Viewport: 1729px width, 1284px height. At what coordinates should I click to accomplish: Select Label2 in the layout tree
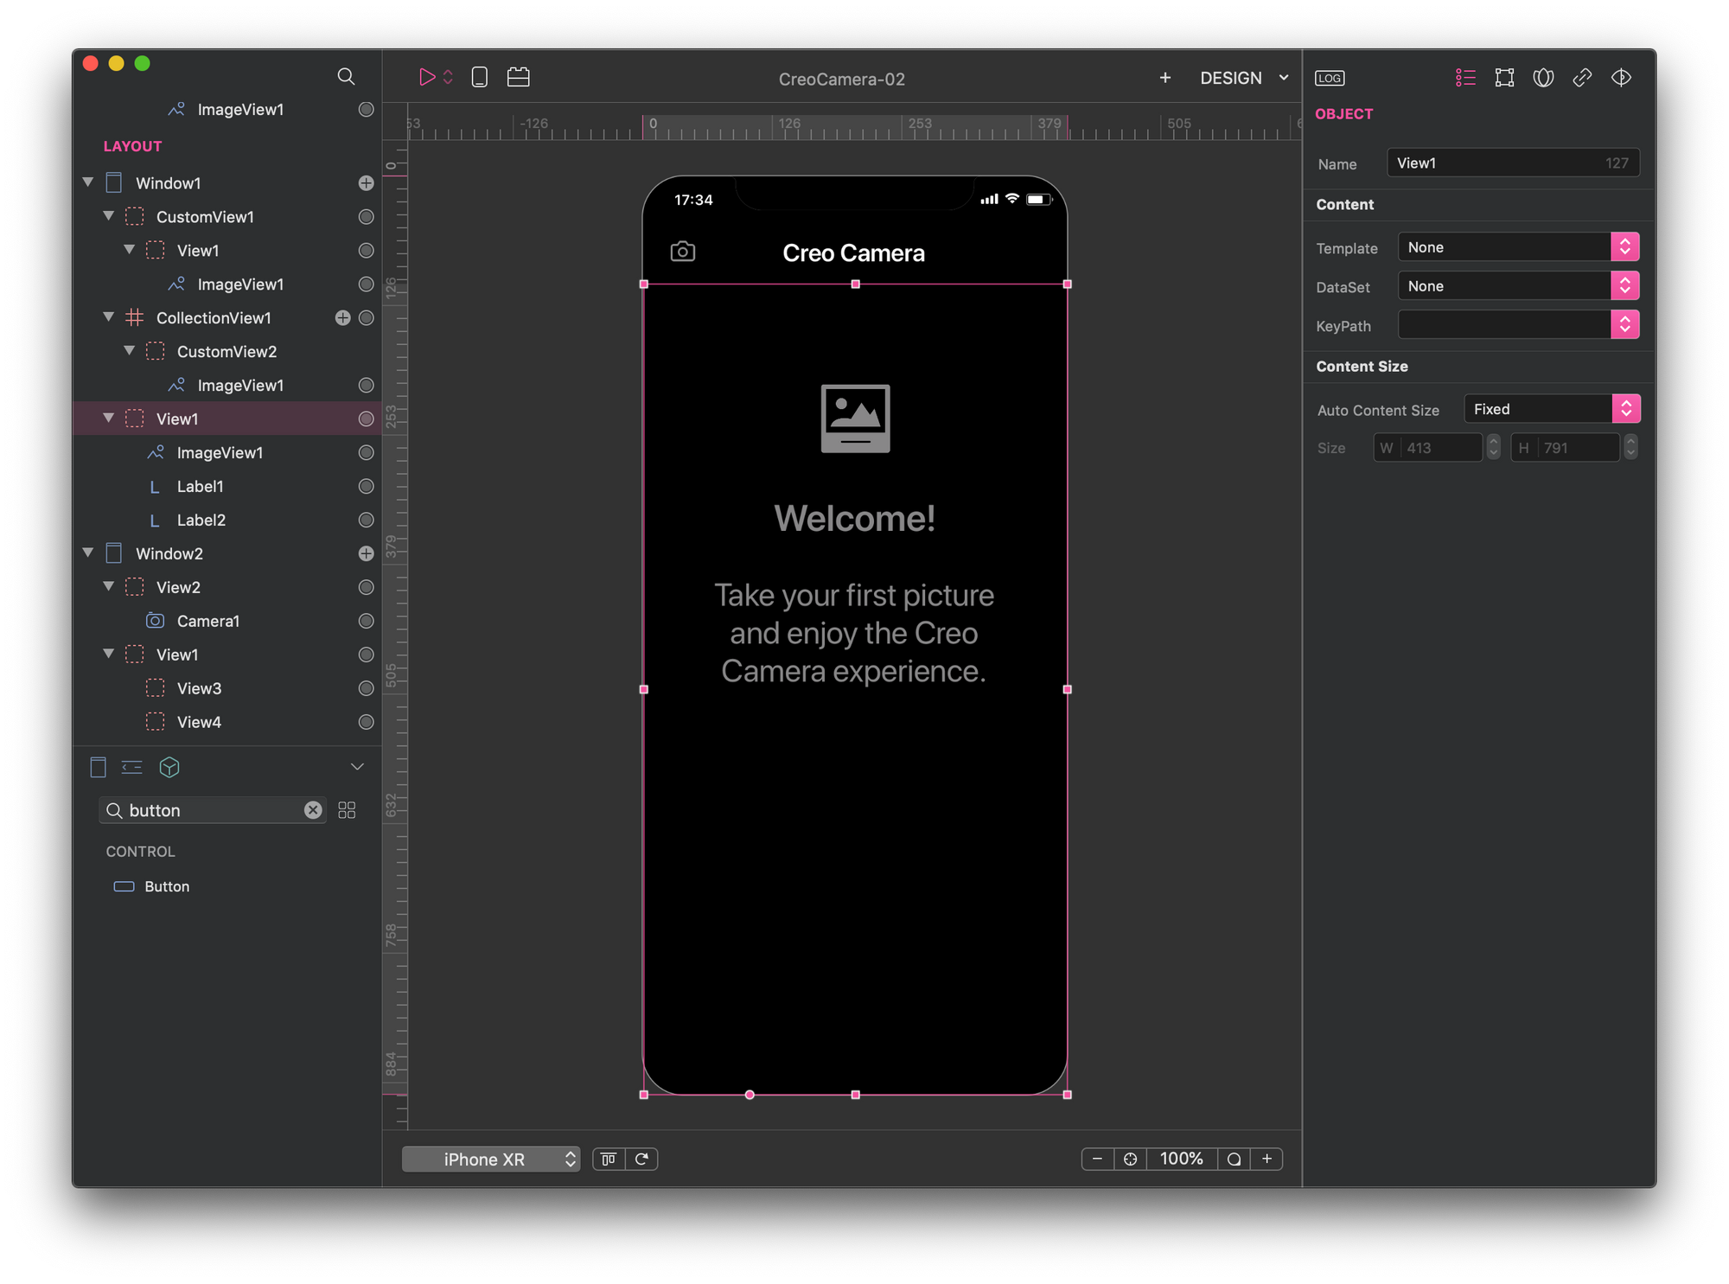201,520
